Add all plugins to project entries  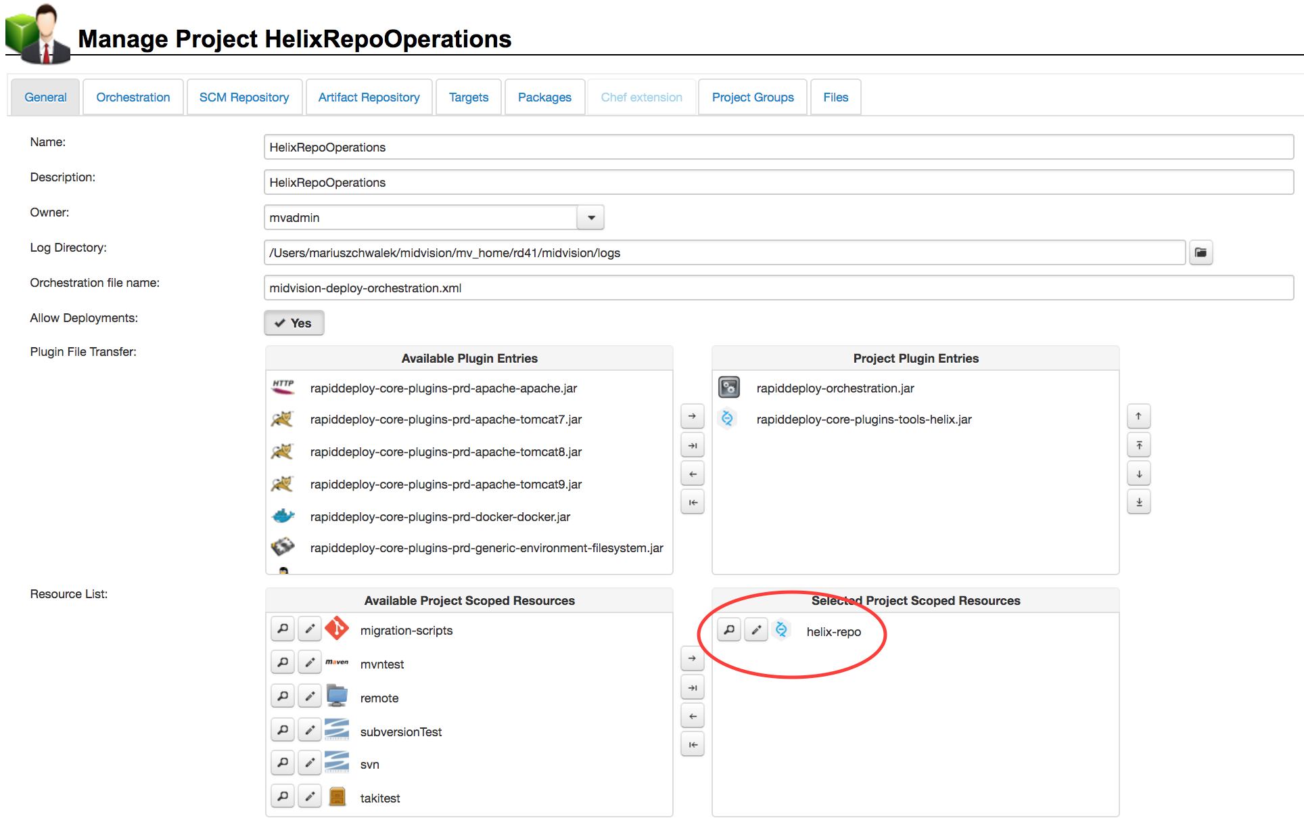[693, 445]
